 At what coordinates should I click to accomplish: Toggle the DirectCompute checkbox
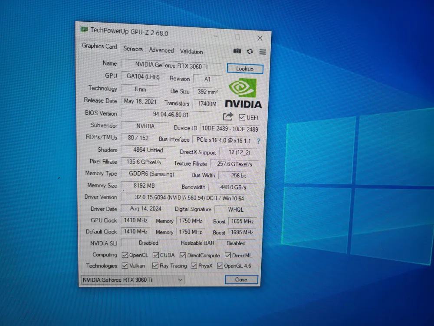[183, 255]
